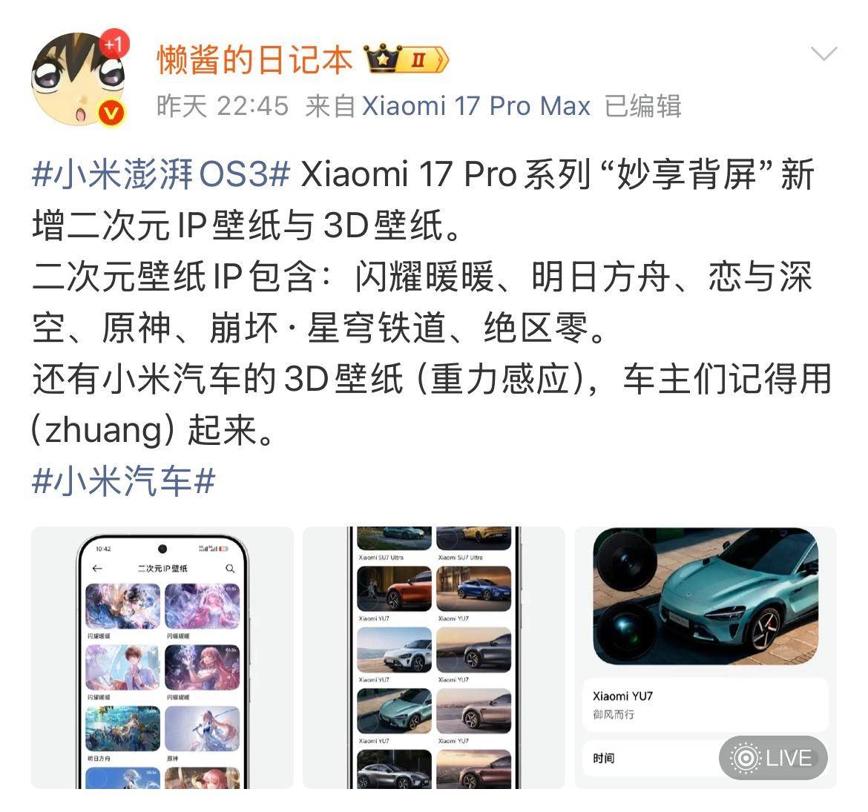Tap the orange V verification badge
Viewport: 868px width, 812px height.
pyautogui.click(x=111, y=113)
